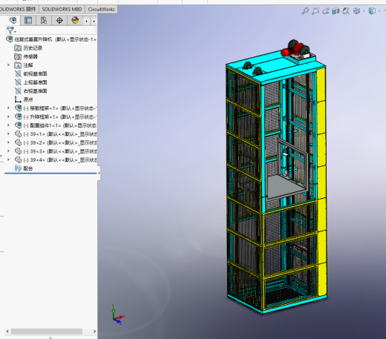Image resolution: width=386 pixels, height=339 pixels.
Task: Switch to the PropertyManager tab
Action: point(28,20)
